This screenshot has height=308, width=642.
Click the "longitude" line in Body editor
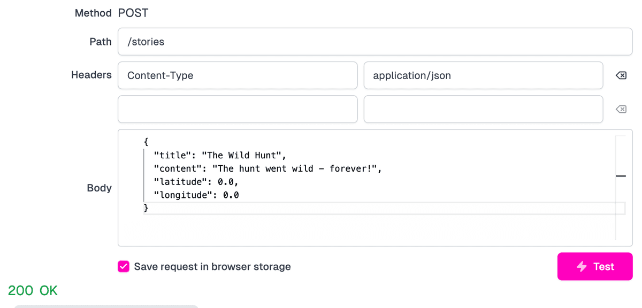tap(196, 195)
